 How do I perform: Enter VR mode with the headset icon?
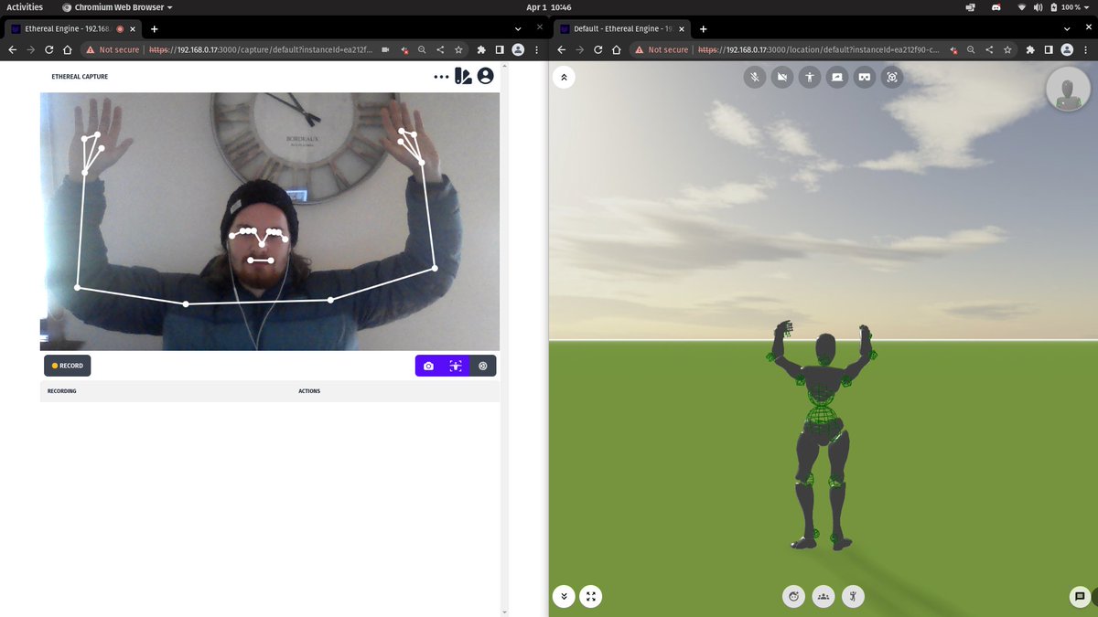tap(865, 78)
